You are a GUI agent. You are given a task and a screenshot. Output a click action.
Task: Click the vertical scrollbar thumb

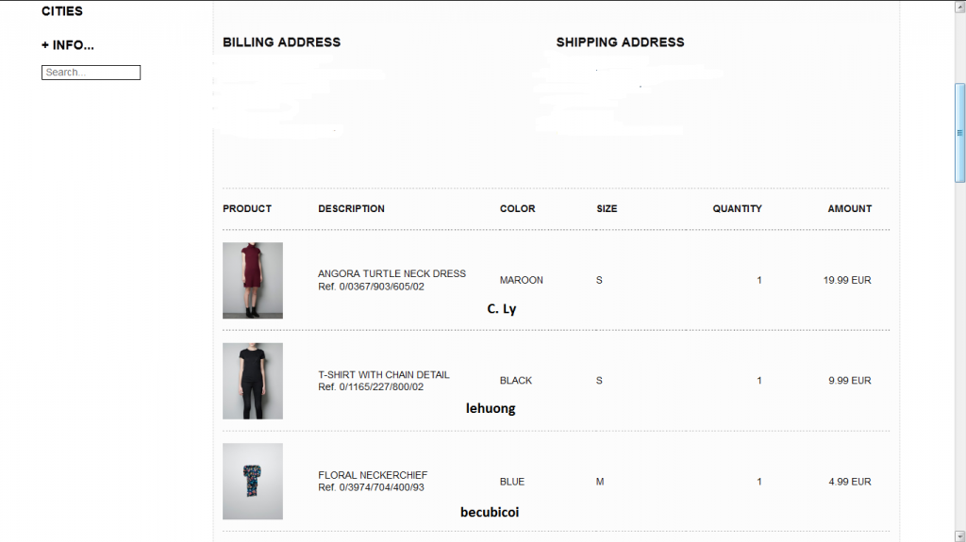point(959,132)
